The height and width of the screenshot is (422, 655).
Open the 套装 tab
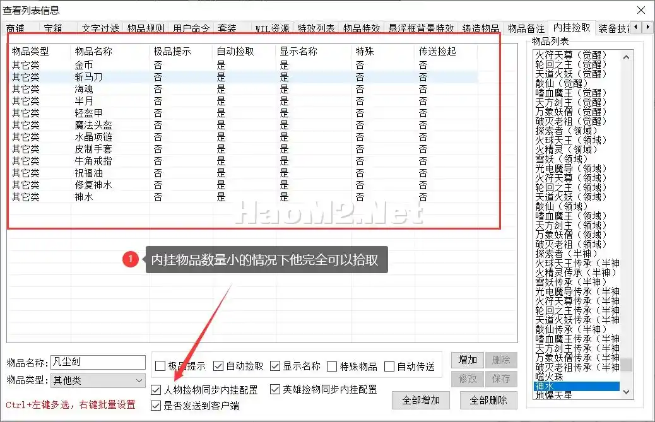tap(227, 28)
